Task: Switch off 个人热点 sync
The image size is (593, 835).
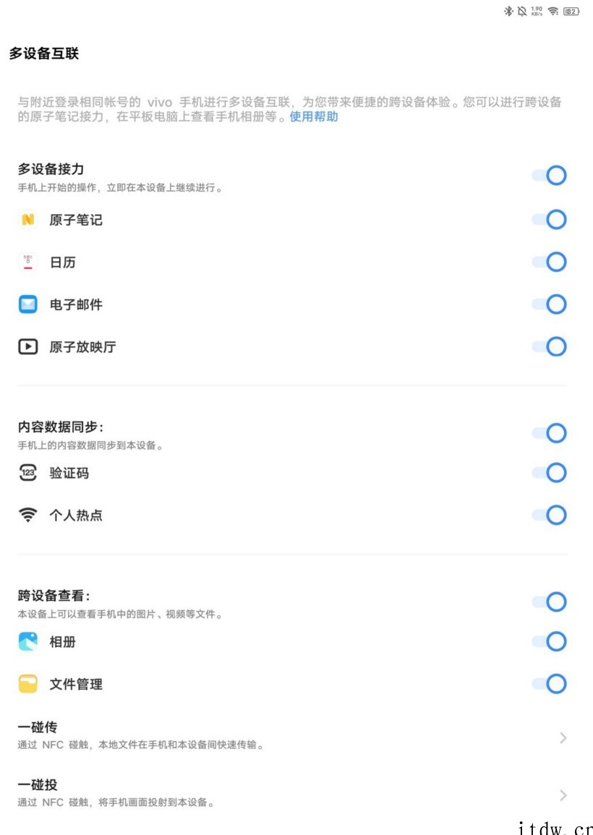Action: pyautogui.click(x=549, y=515)
